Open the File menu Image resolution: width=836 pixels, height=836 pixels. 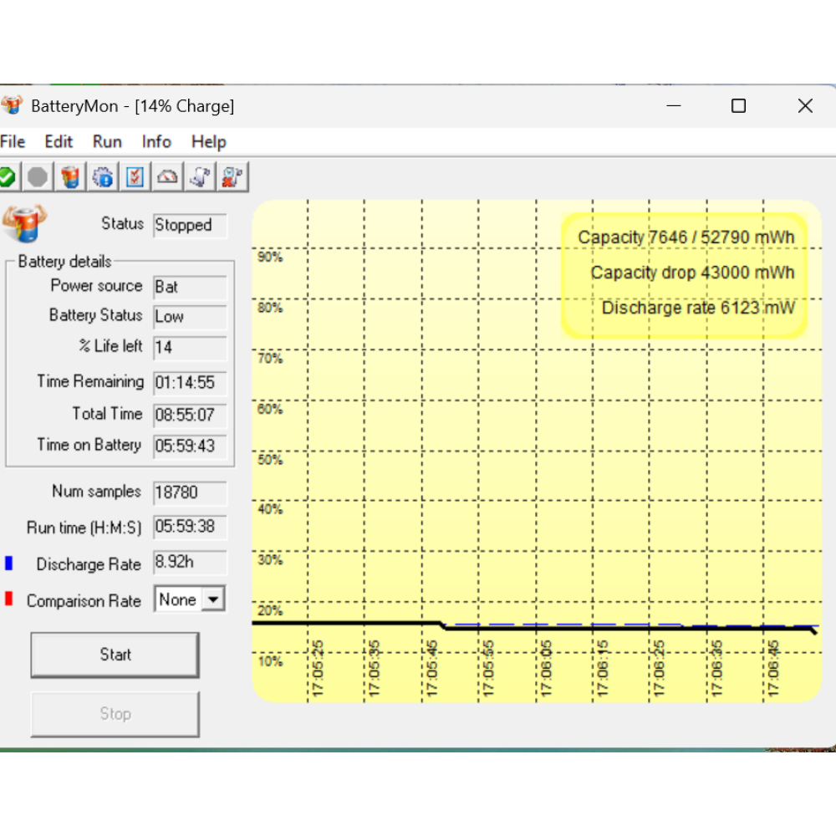pyautogui.click(x=13, y=142)
